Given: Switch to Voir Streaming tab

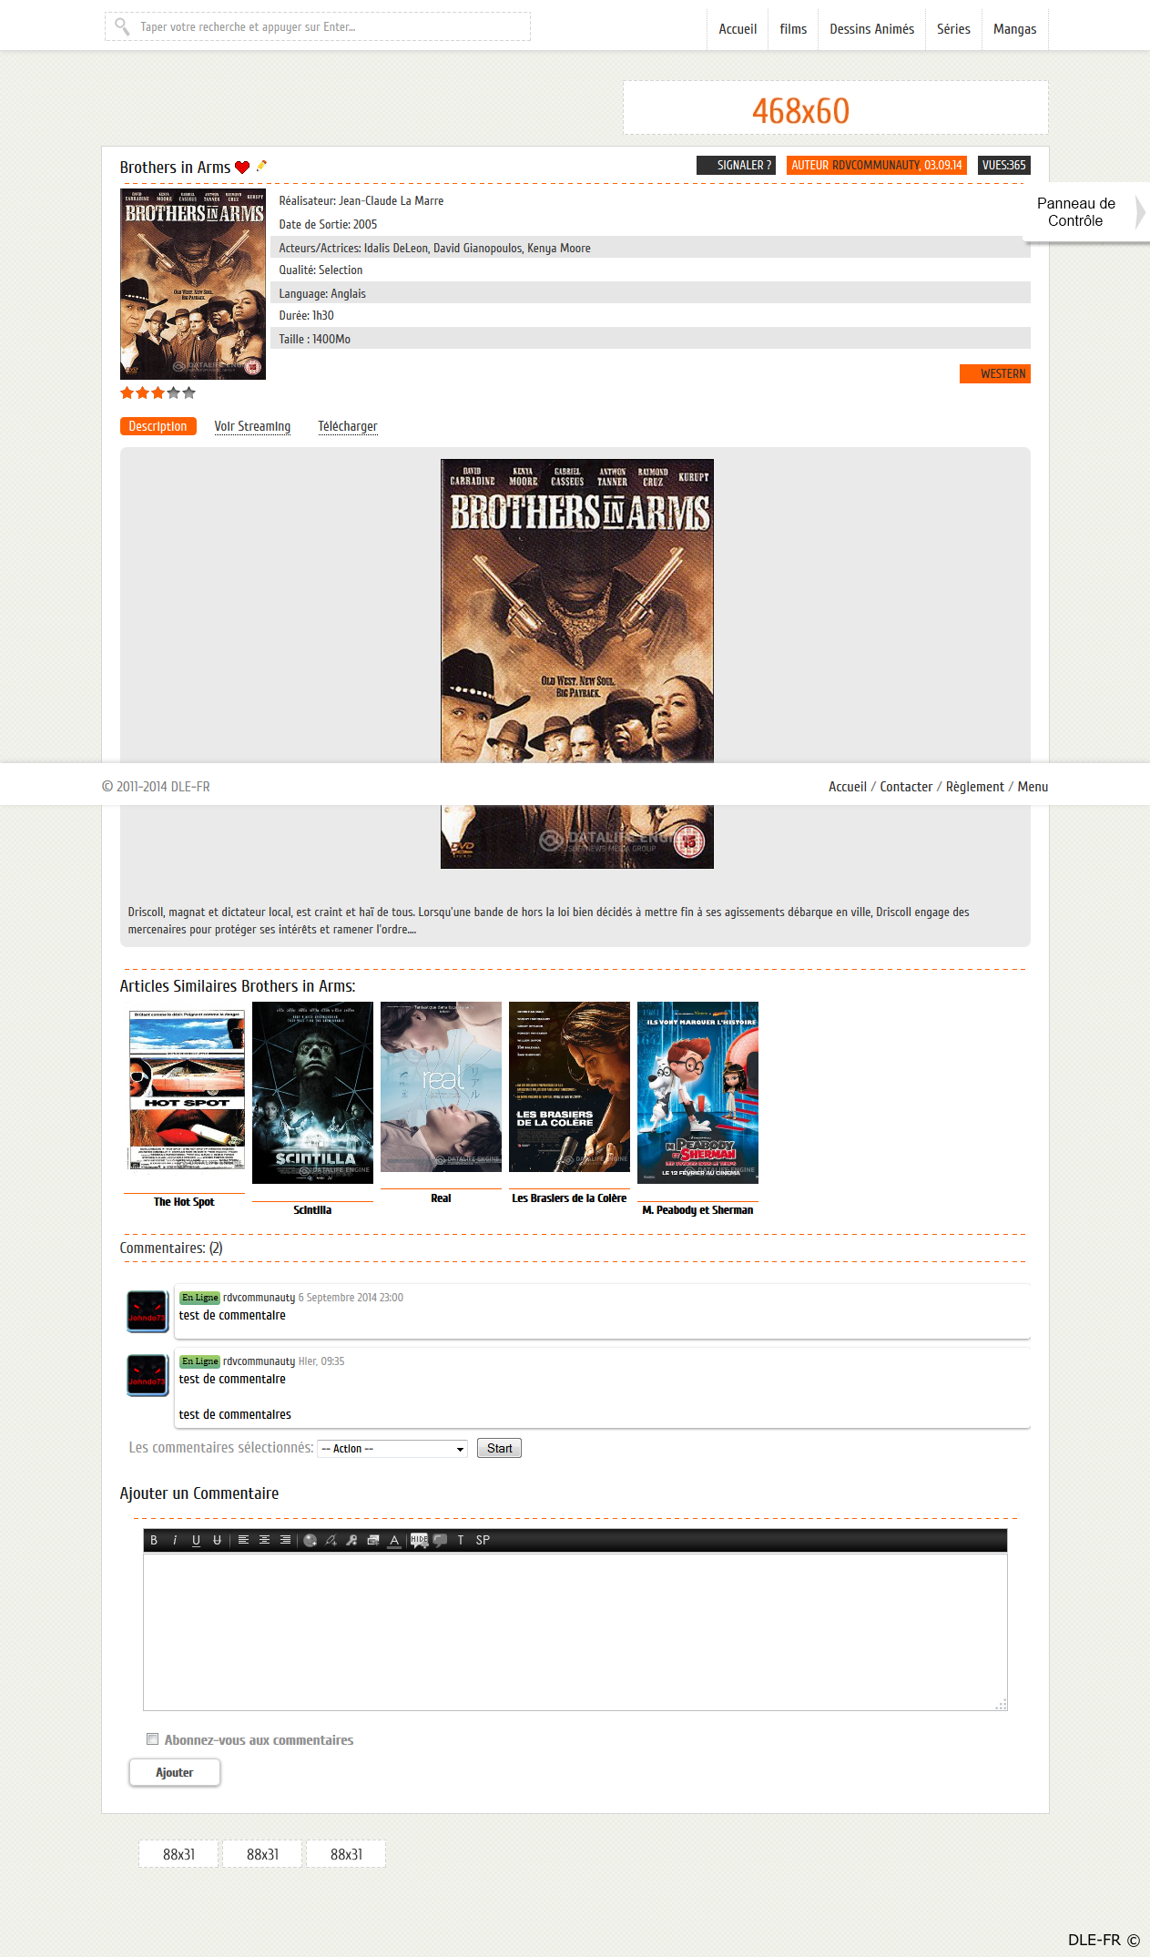Looking at the screenshot, I should [252, 426].
